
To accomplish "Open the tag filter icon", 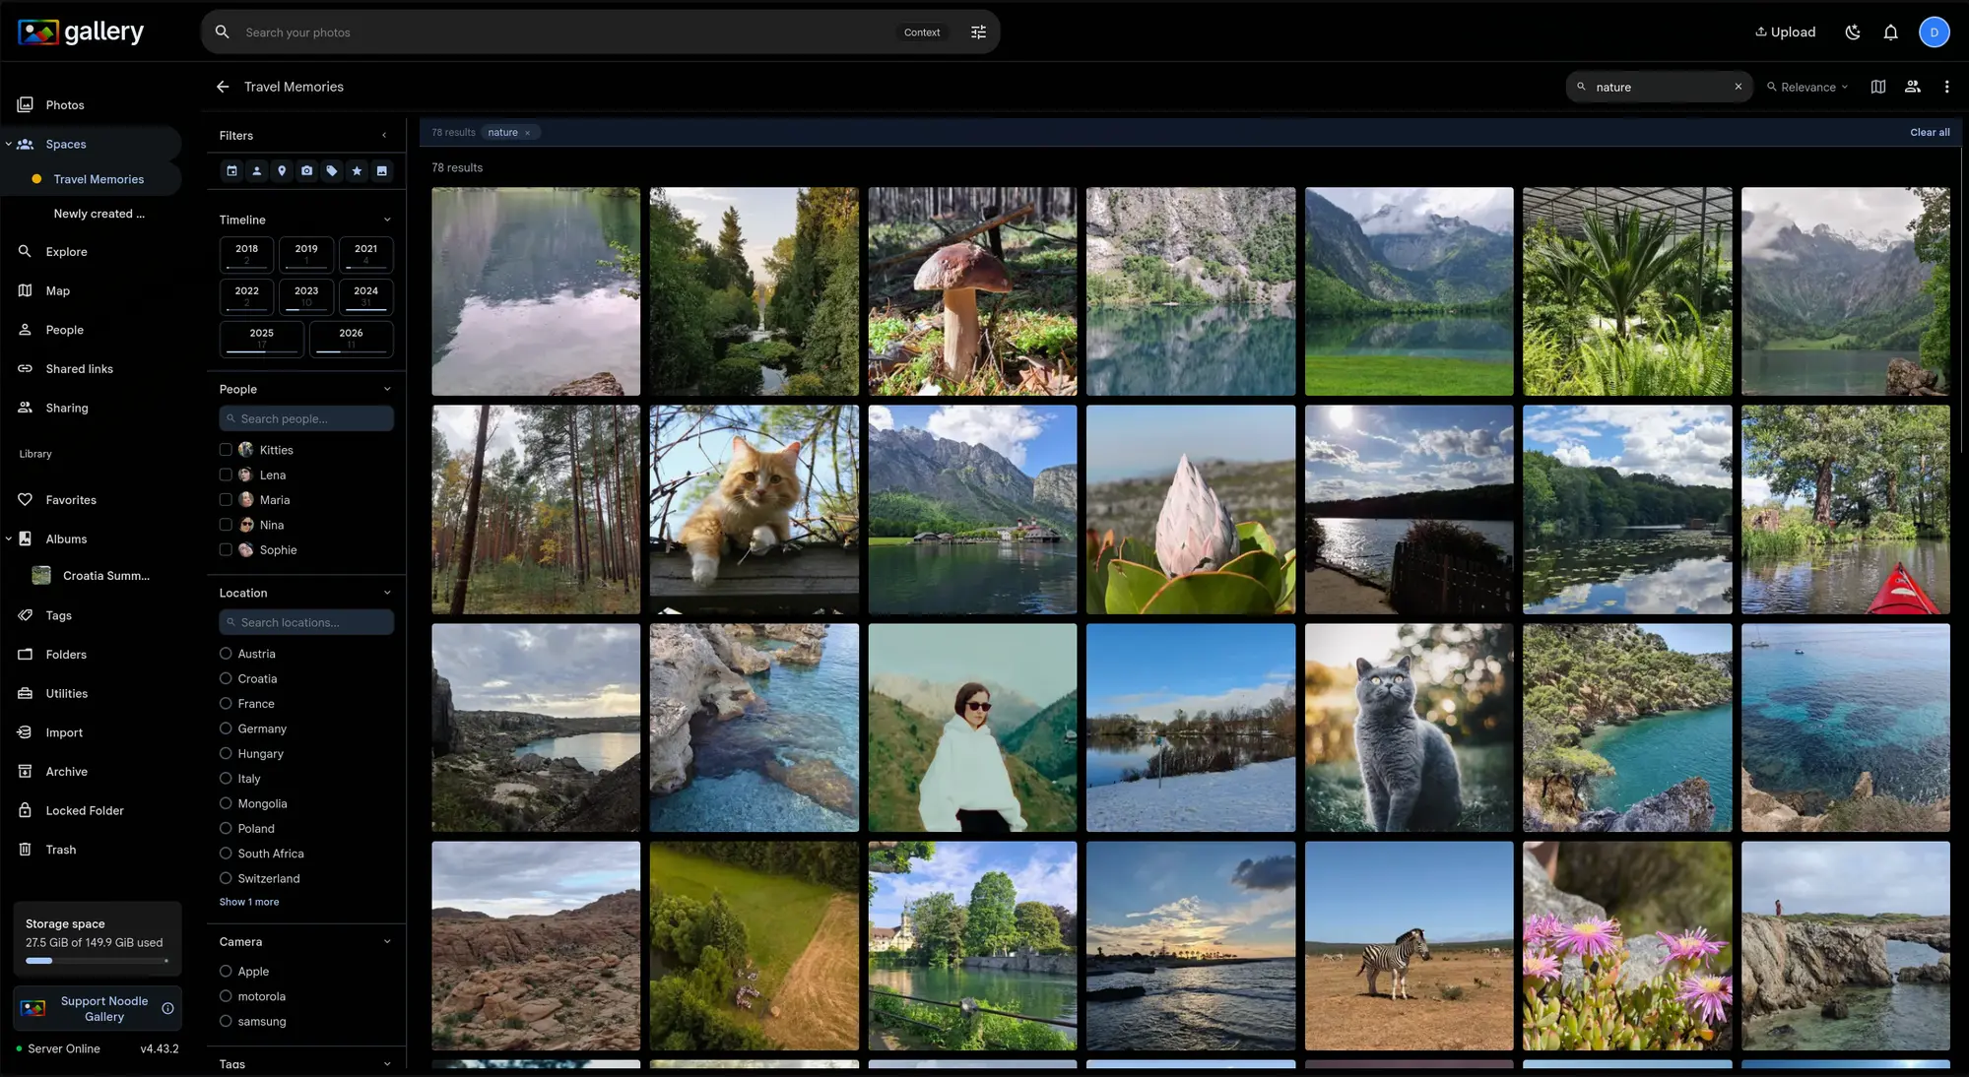I will click(332, 170).
